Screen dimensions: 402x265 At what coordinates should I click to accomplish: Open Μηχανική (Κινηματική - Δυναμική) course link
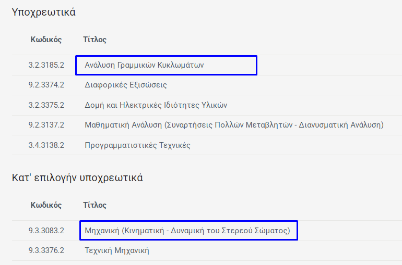187,230
